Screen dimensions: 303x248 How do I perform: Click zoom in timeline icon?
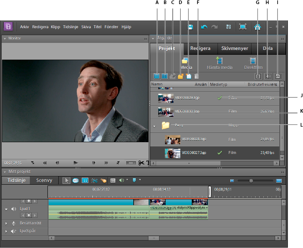279,181
